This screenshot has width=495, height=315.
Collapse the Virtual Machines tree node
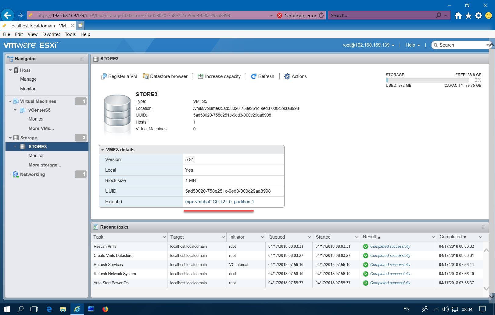[10, 101]
